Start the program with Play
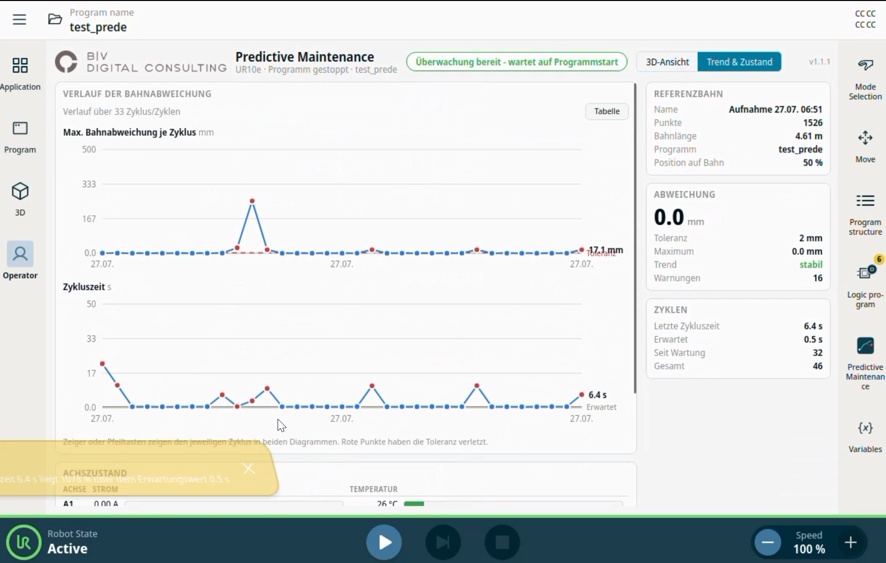Image resolution: width=886 pixels, height=563 pixels. [x=384, y=542]
